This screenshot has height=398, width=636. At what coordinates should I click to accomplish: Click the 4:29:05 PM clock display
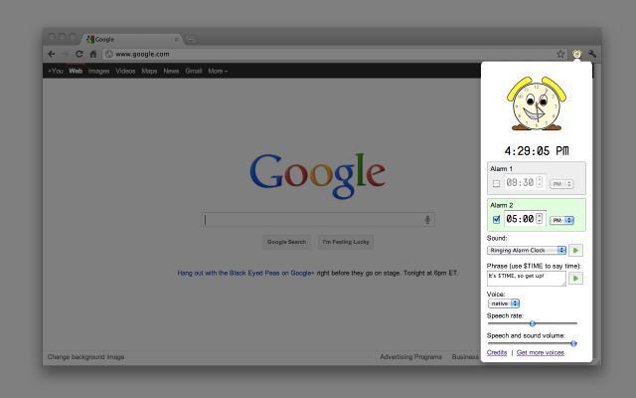click(537, 151)
